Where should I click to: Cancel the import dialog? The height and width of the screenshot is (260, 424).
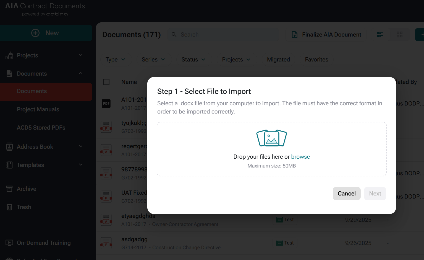pos(346,194)
